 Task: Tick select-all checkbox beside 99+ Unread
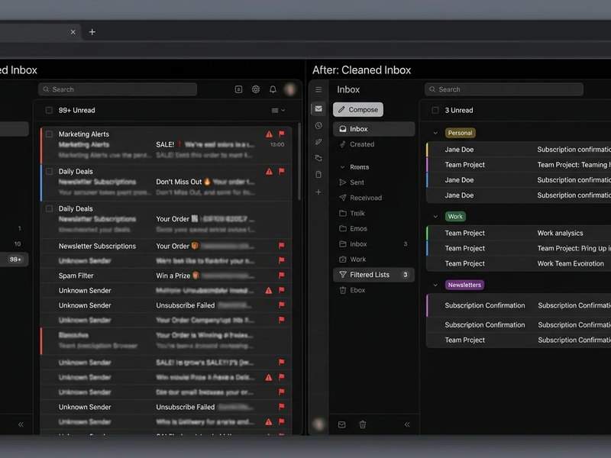[50, 111]
